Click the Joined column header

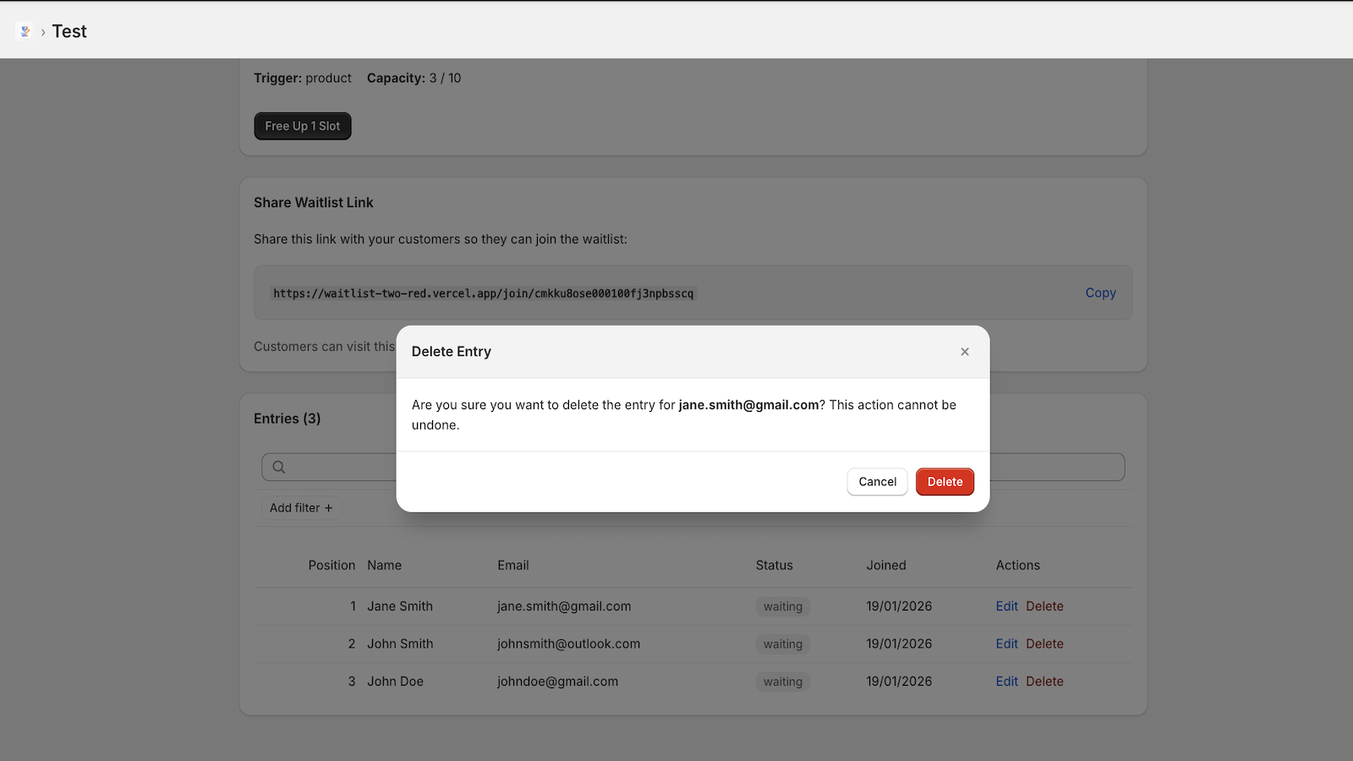[x=885, y=565]
